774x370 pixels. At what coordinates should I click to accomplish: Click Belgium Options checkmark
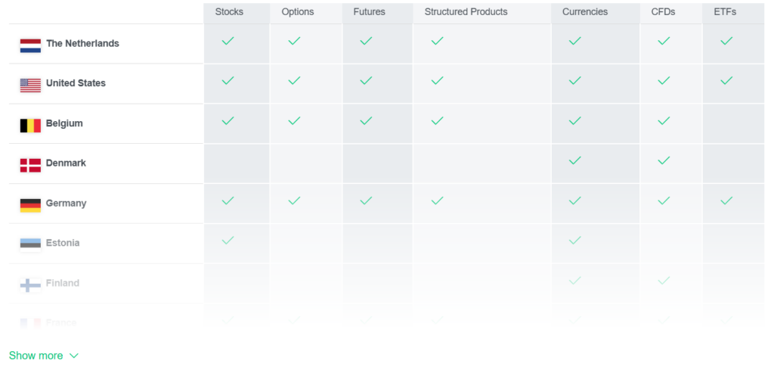coord(294,120)
